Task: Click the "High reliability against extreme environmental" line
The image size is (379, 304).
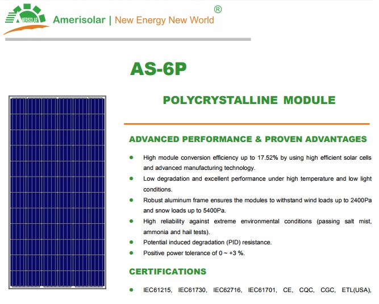Action: click(257, 222)
